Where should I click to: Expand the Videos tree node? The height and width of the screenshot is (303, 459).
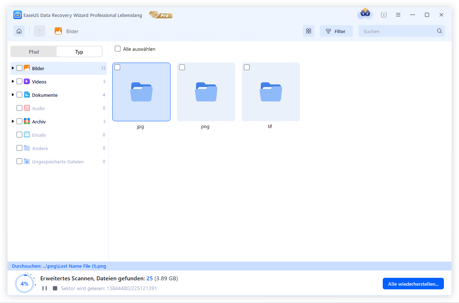click(13, 81)
